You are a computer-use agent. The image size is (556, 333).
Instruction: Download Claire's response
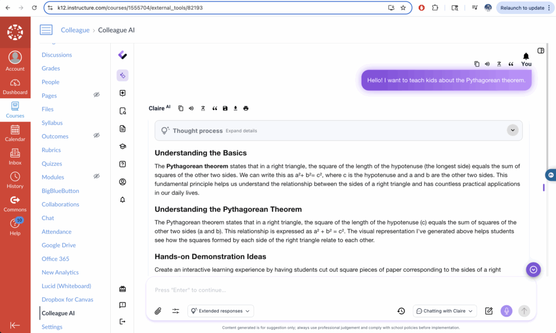click(236, 108)
